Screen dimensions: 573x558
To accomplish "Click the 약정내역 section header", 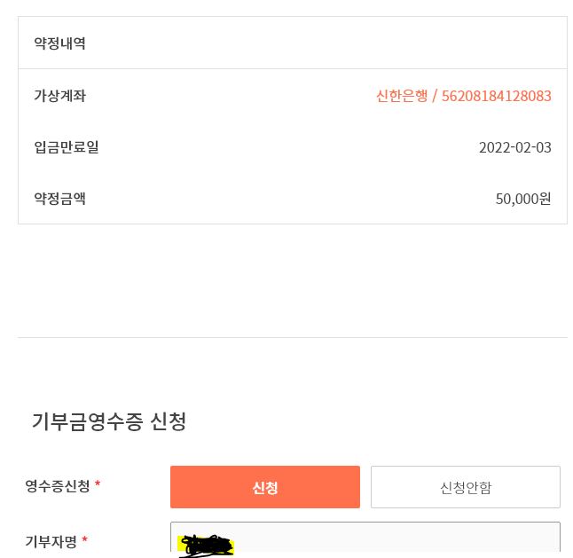I will (60, 43).
